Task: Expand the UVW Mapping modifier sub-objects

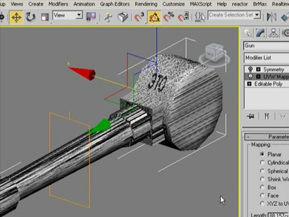Action: pyautogui.click(x=258, y=76)
